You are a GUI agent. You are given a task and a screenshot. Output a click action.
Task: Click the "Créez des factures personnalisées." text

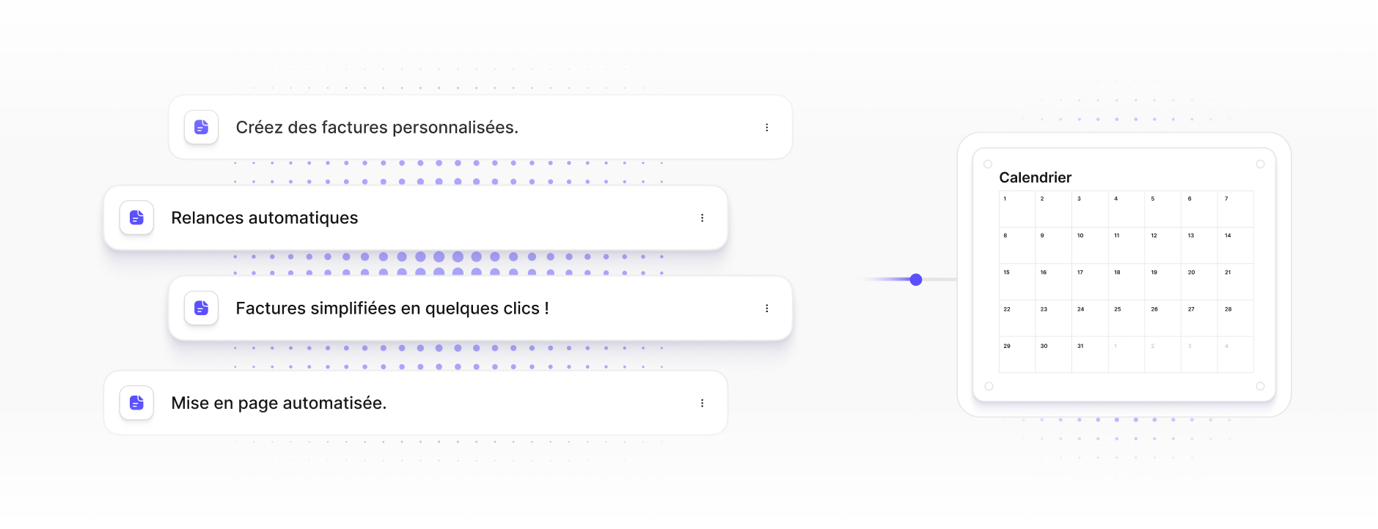377,127
